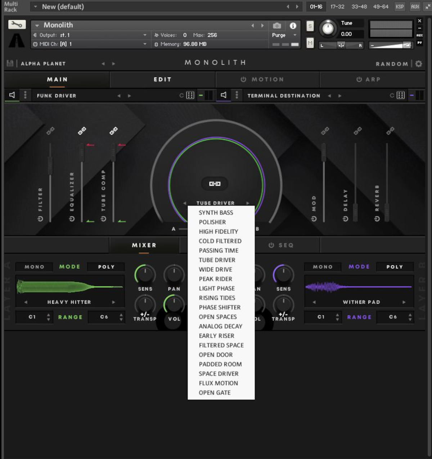Set layer B to POLY mode
The width and height of the screenshot is (432, 459).
click(395, 267)
